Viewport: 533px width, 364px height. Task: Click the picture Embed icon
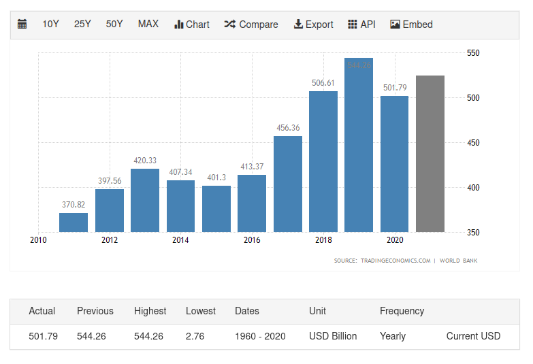(x=395, y=24)
